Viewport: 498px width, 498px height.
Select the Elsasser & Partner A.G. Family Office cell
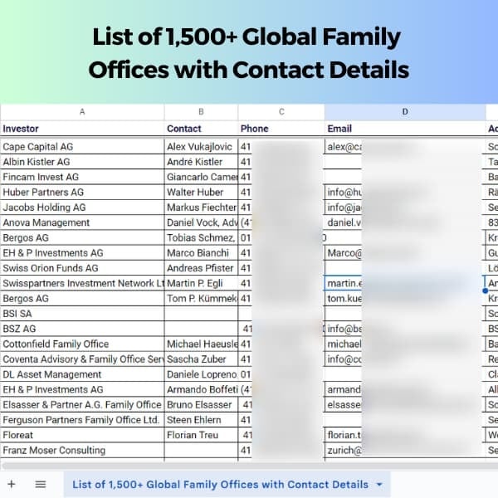coord(82,405)
